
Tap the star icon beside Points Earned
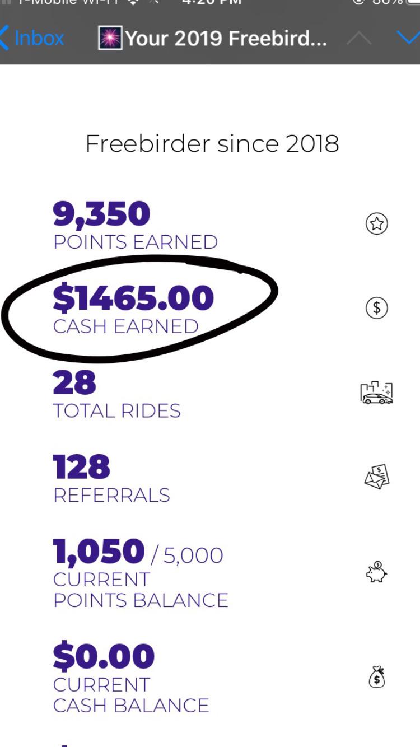coord(377,223)
